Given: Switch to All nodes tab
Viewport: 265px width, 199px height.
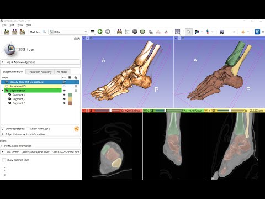Looking at the screenshot, I should [x=62, y=72].
